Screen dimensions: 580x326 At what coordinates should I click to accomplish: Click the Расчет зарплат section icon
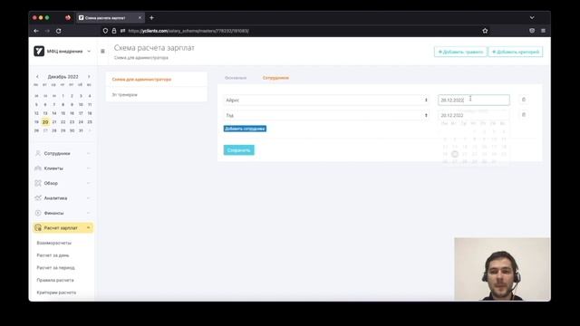pos(38,227)
